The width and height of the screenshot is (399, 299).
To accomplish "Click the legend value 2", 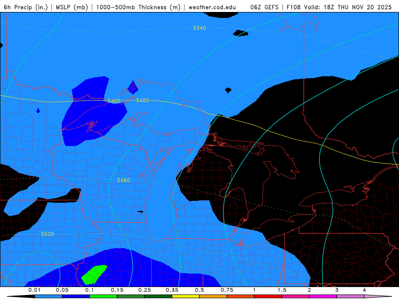I will 309,290.
